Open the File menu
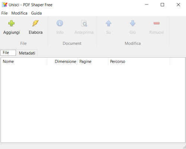This screenshot has height=149, width=186. point(4,13)
